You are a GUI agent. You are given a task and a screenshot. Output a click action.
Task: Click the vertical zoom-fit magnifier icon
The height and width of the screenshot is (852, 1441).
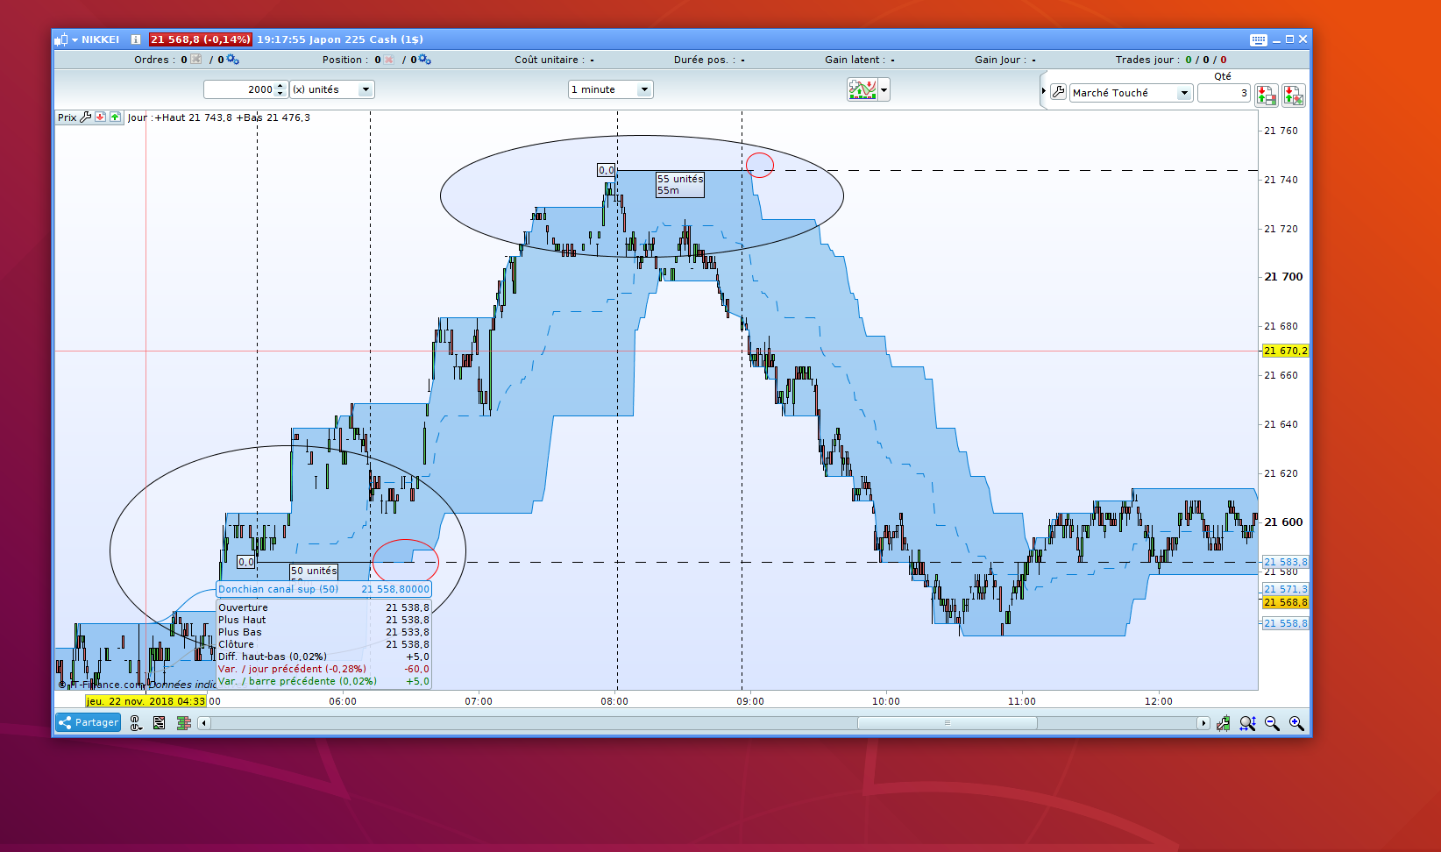pos(1247,723)
